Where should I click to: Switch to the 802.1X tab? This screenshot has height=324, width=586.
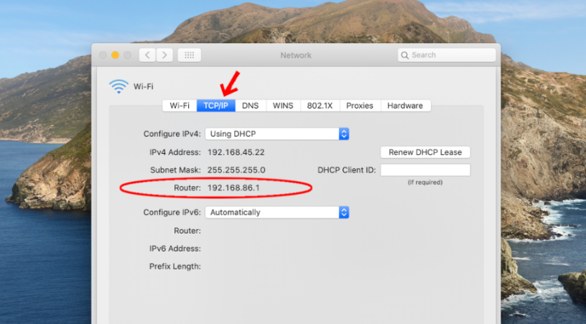tap(320, 106)
